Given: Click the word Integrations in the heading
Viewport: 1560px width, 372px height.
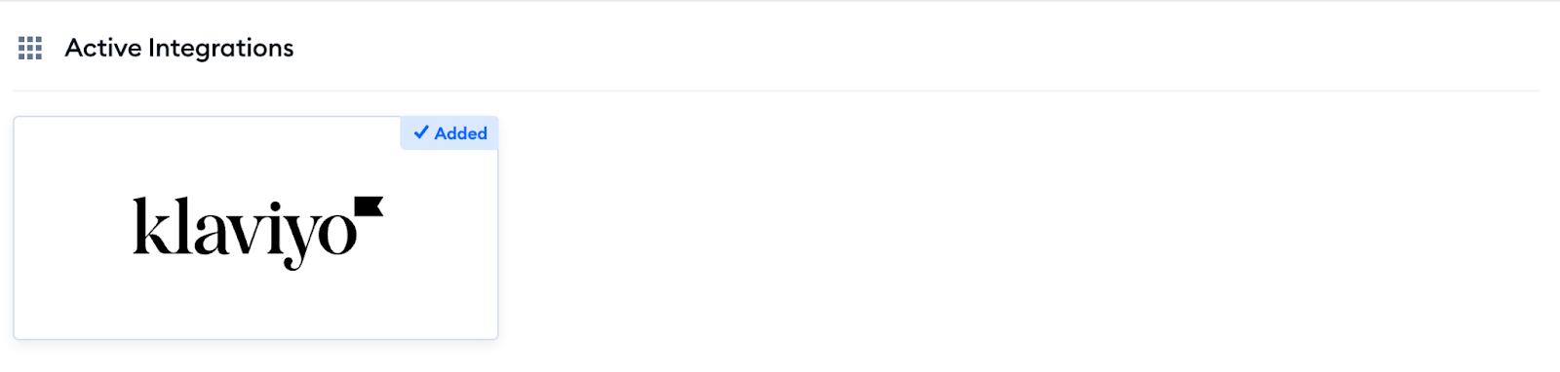Looking at the screenshot, I should (x=221, y=48).
